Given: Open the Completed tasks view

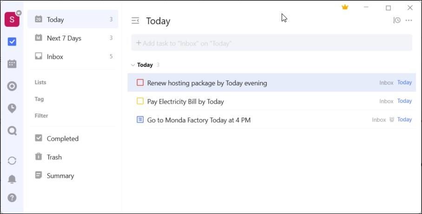Looking at the screenshot, I should pos(62,138).
